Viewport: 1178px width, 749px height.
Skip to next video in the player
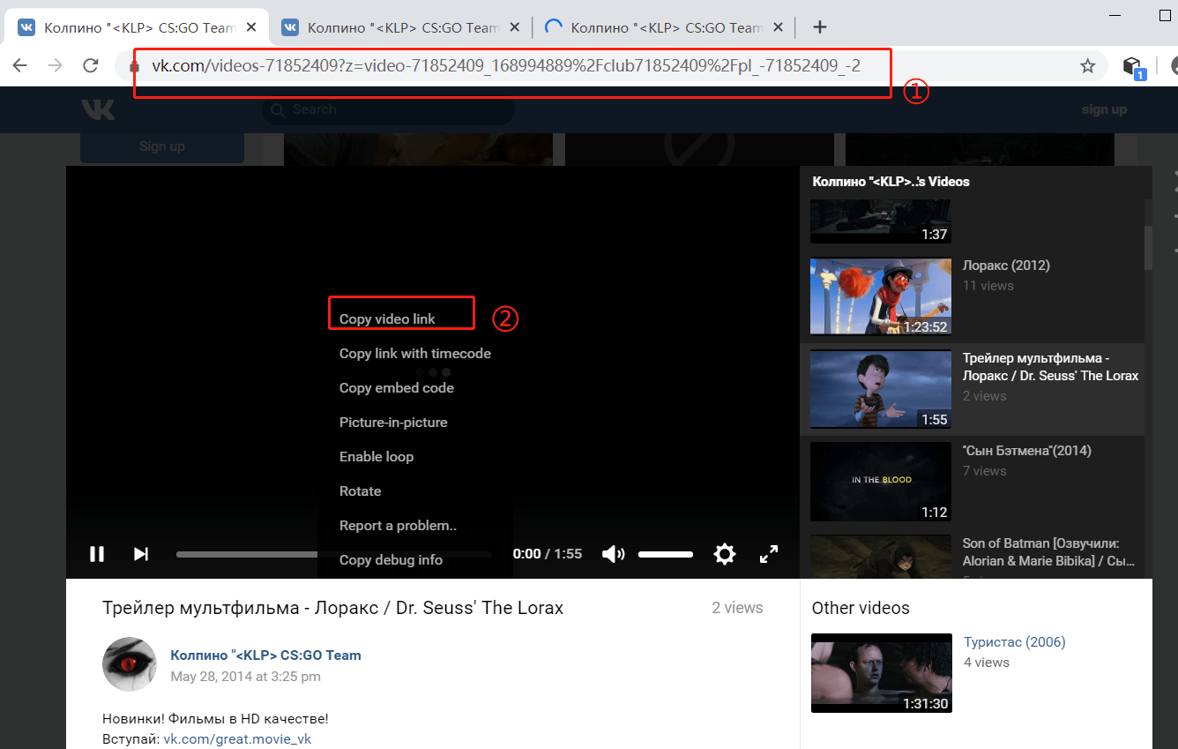point(140,554)
